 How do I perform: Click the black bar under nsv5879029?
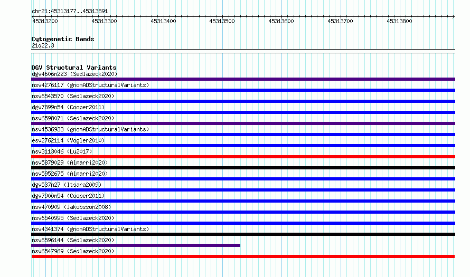pyautogui.click(x=243, y=168)
